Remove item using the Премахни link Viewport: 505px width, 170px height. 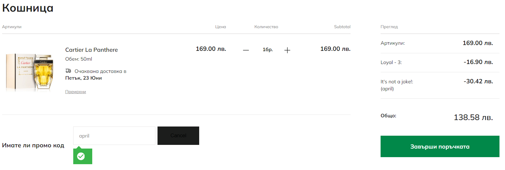click(x=75, y=92)
